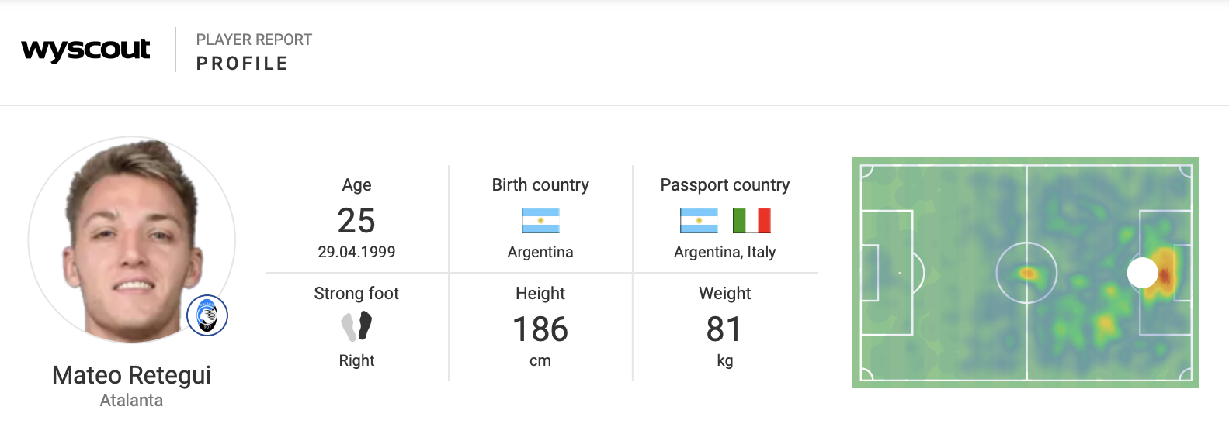Click the red hotspot in penalty area
Screen dimensions: 1229x434
(x=1165, y=271)
